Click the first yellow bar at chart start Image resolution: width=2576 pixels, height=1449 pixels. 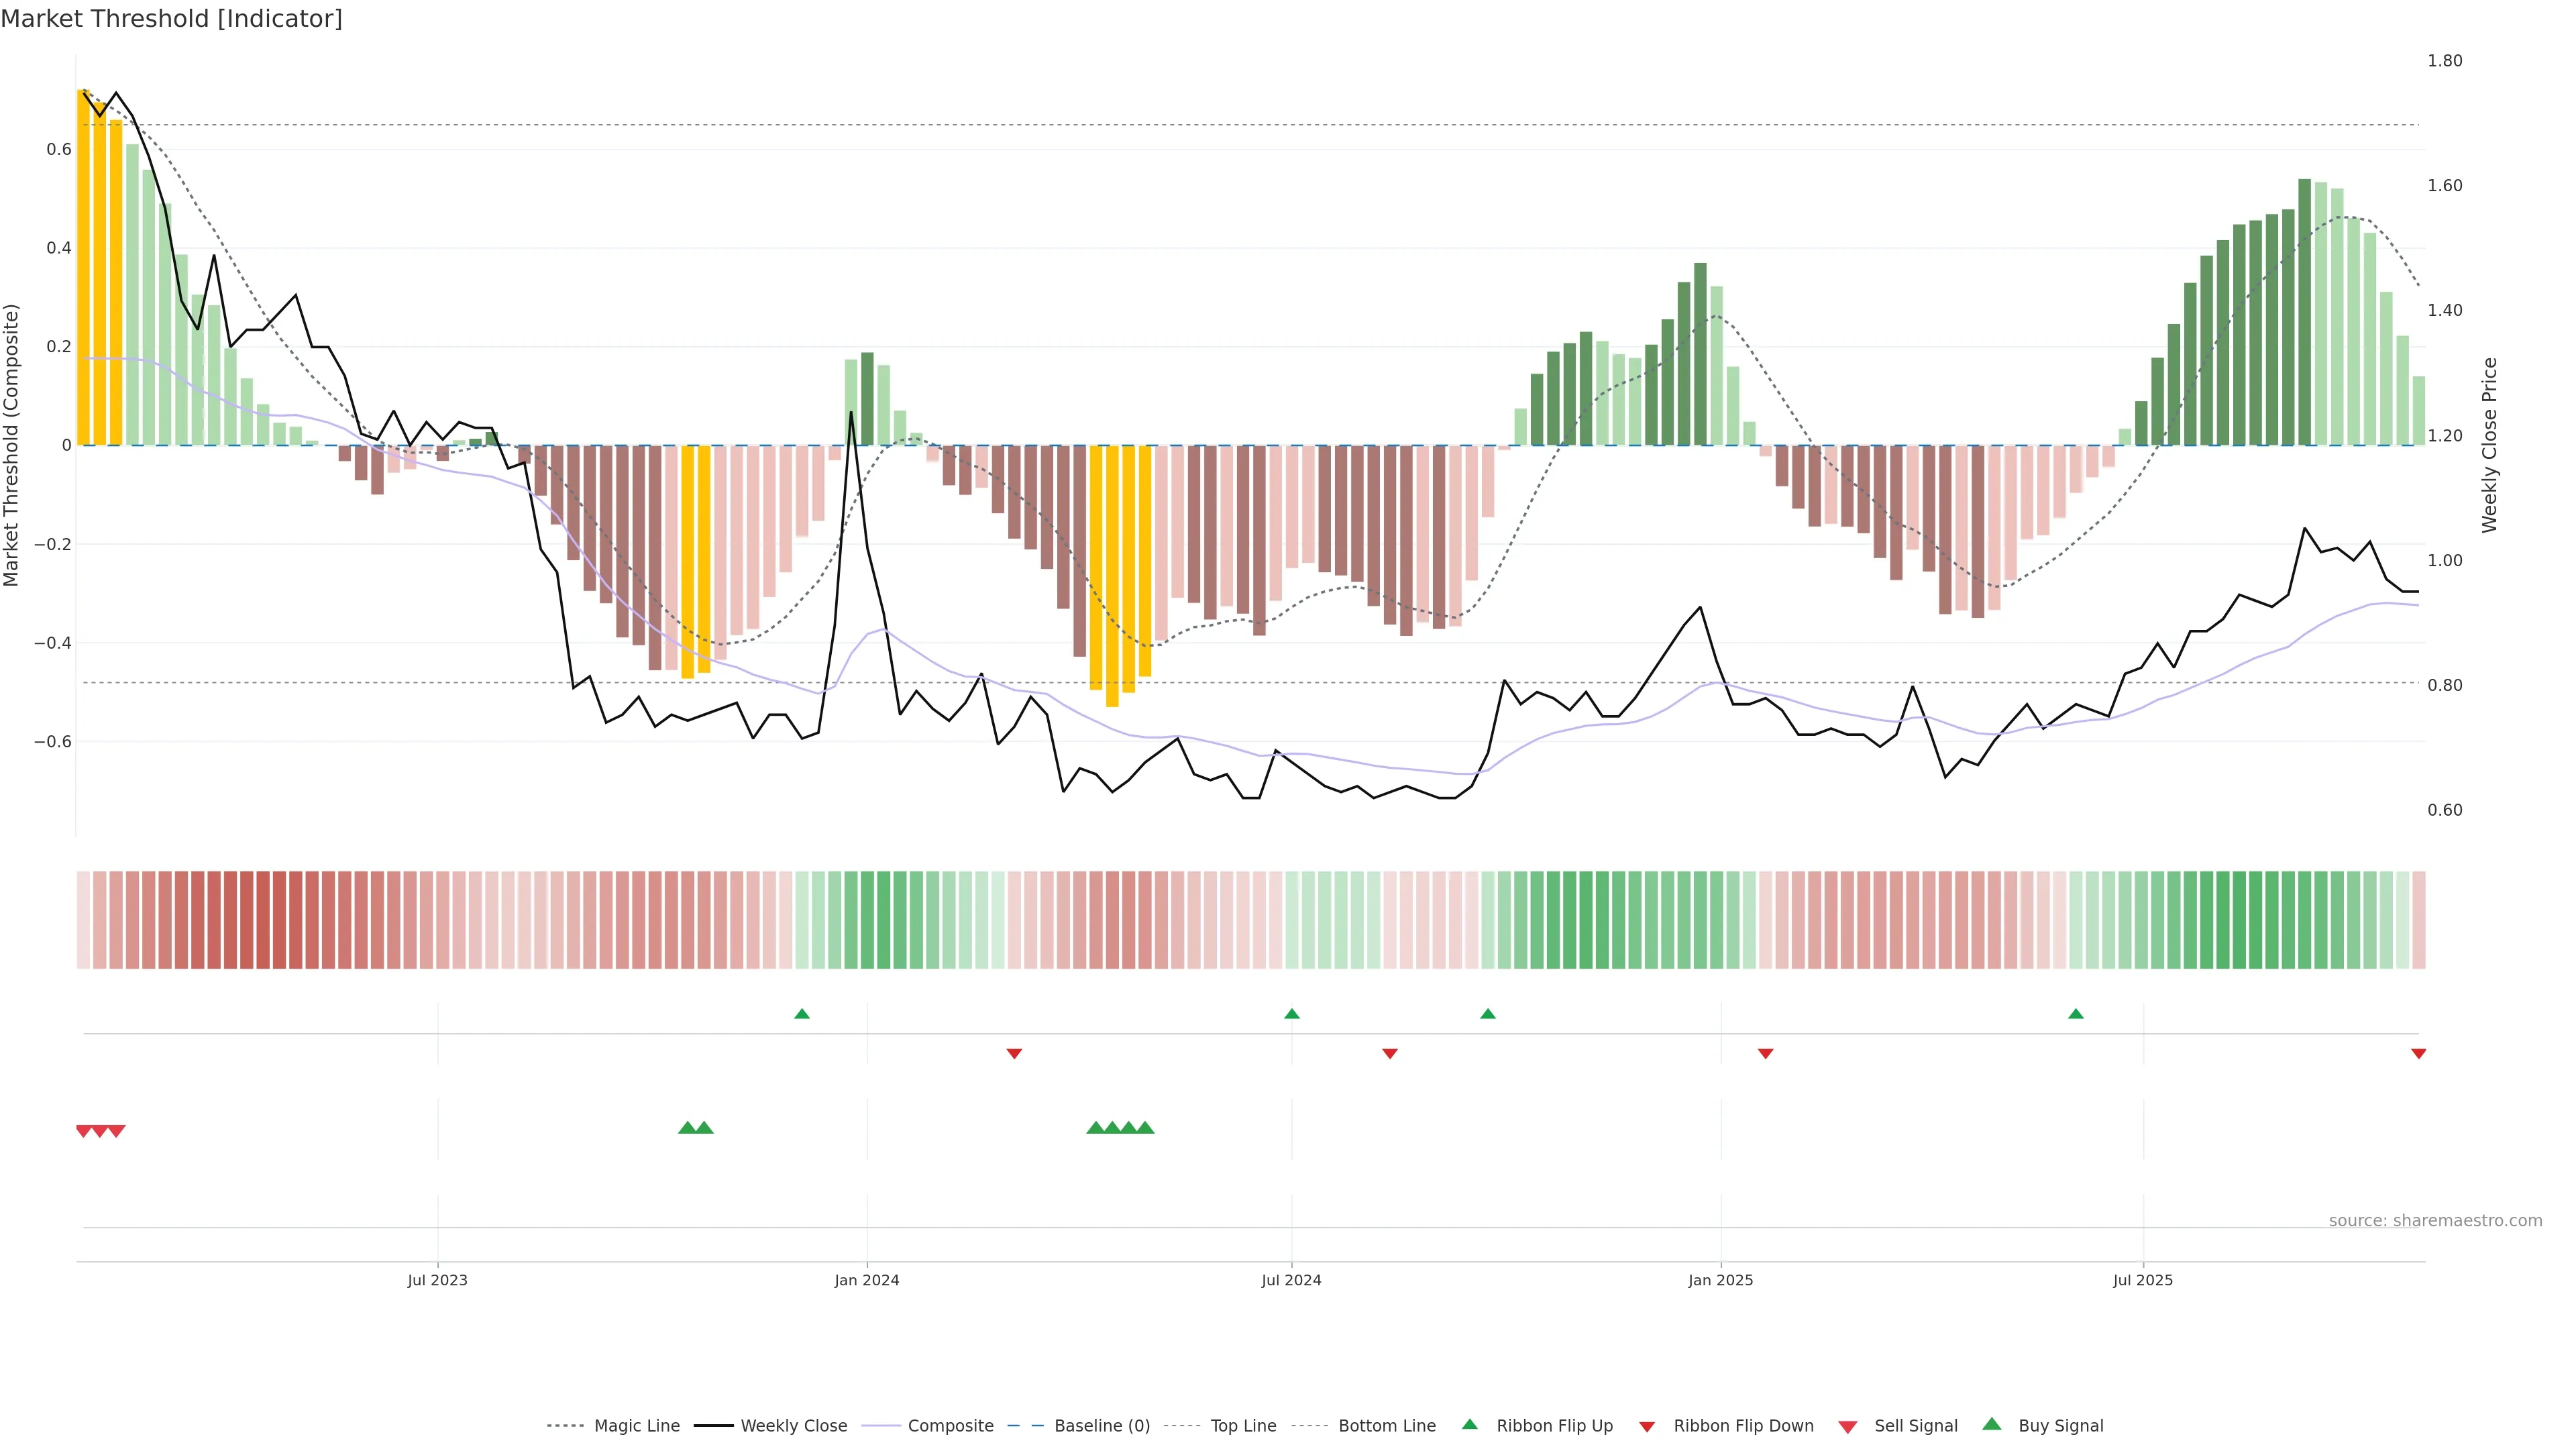pos(84,267)
